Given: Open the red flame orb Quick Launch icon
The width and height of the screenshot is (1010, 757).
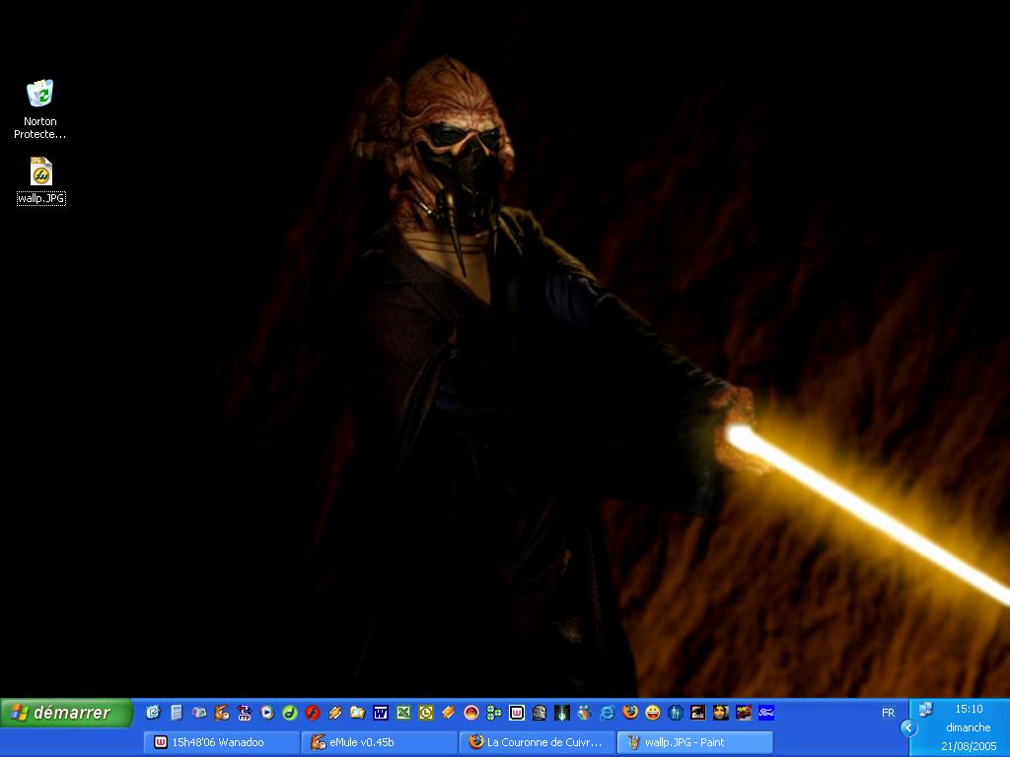Looking at the screenshot, I should [470, 713].
